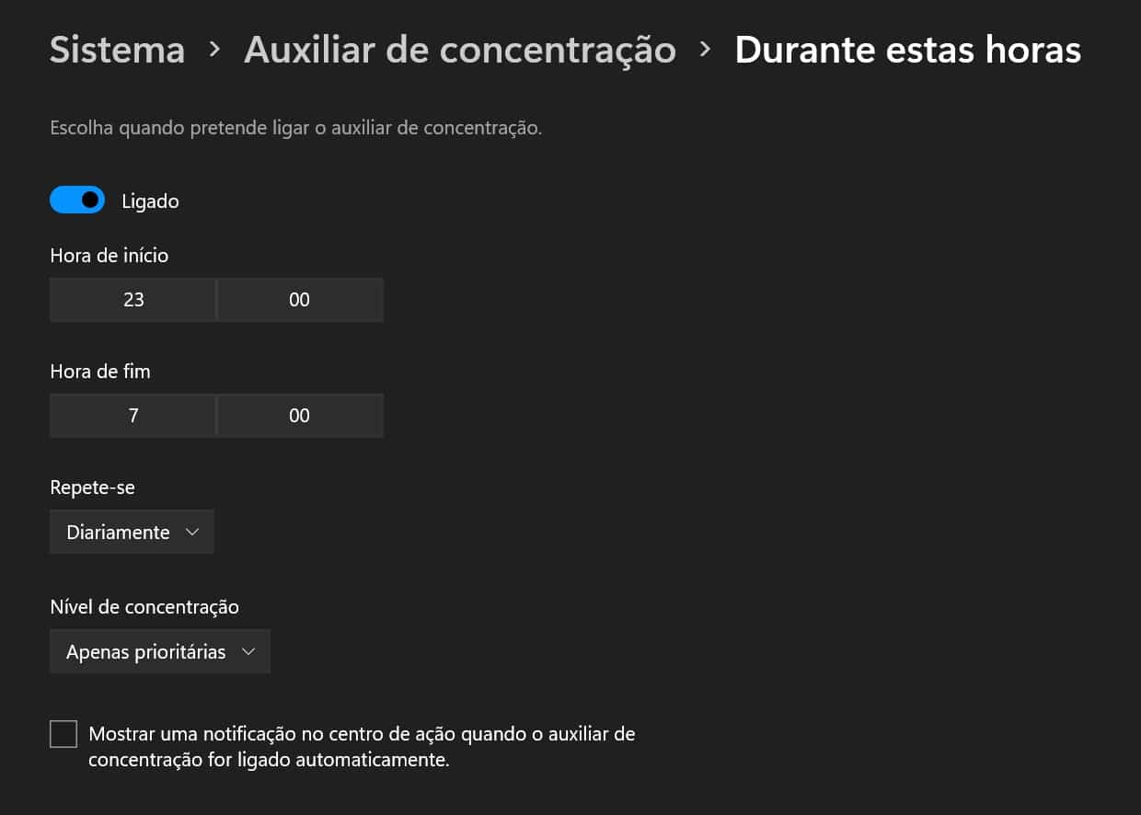Screen dimensions: 1141x815
Task: Click the Escolha quando pretende ligar description
Action: pos(295,128)
